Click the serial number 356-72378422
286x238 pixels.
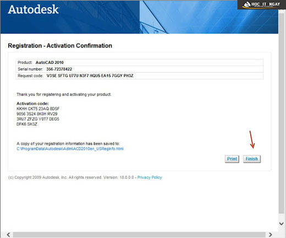(x=59, y=69)
